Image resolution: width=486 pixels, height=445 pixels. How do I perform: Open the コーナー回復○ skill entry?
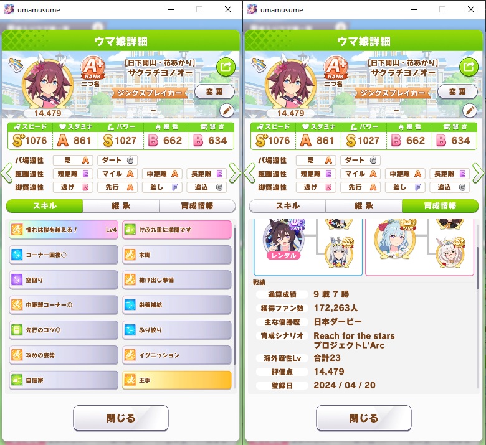click(x=64, y=255)
